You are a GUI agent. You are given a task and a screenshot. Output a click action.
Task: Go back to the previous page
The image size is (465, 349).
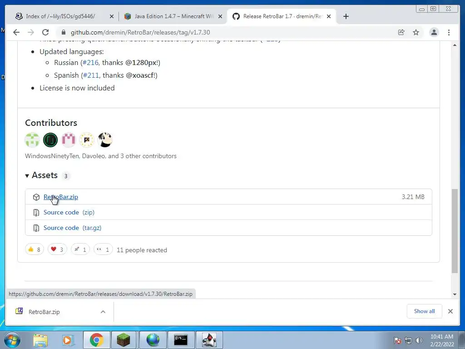(16, 32)
